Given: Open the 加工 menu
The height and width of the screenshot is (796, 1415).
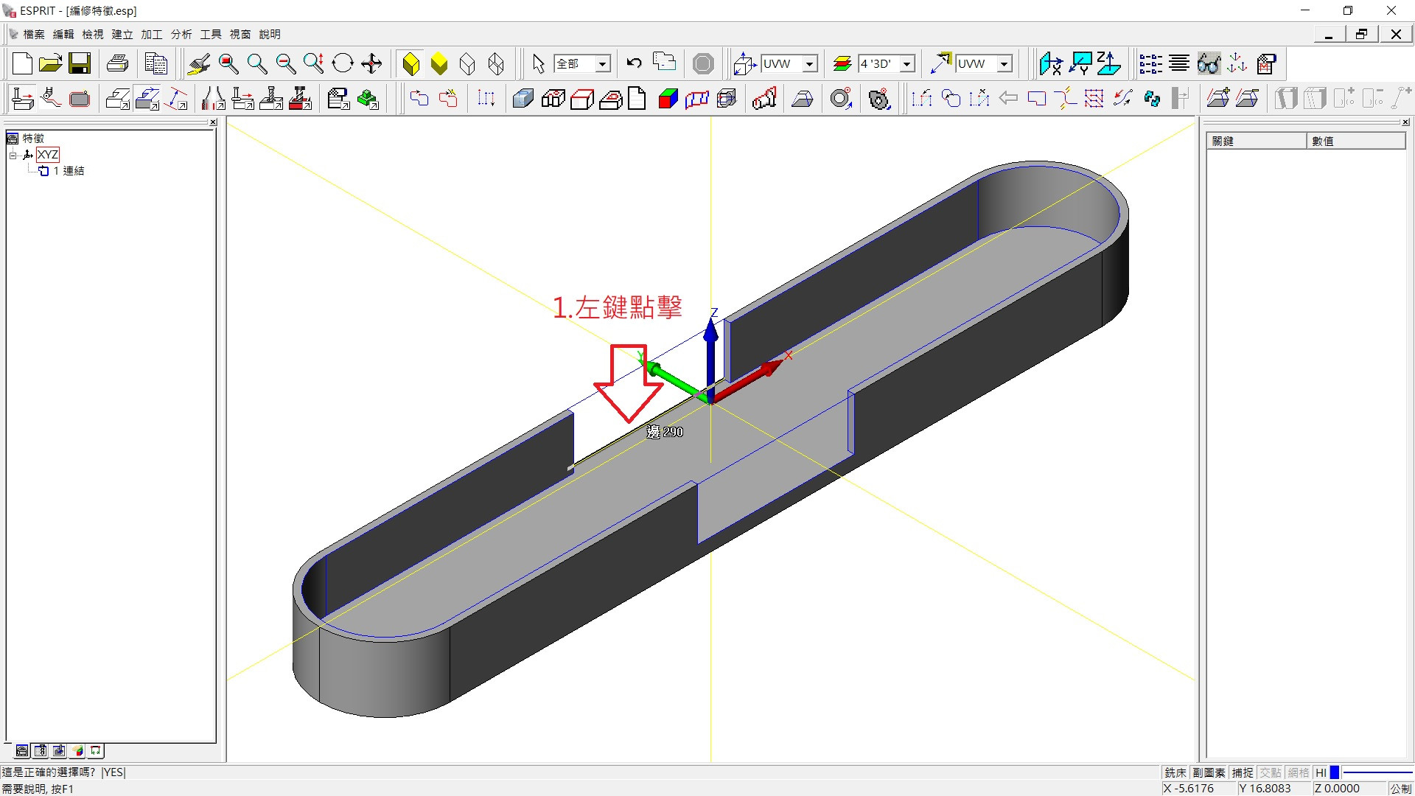Looking at the screenshot, I should [151, 35].
